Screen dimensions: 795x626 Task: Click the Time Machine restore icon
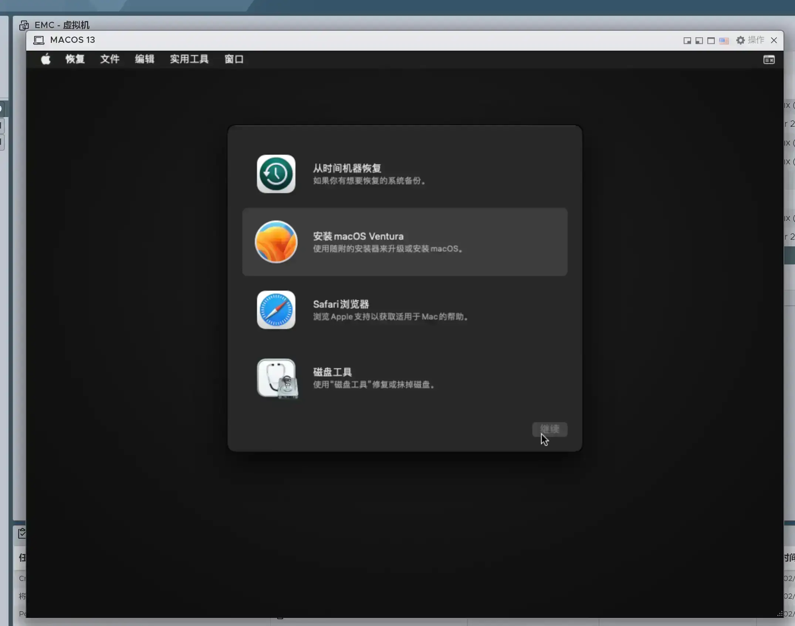coord(276,174)
